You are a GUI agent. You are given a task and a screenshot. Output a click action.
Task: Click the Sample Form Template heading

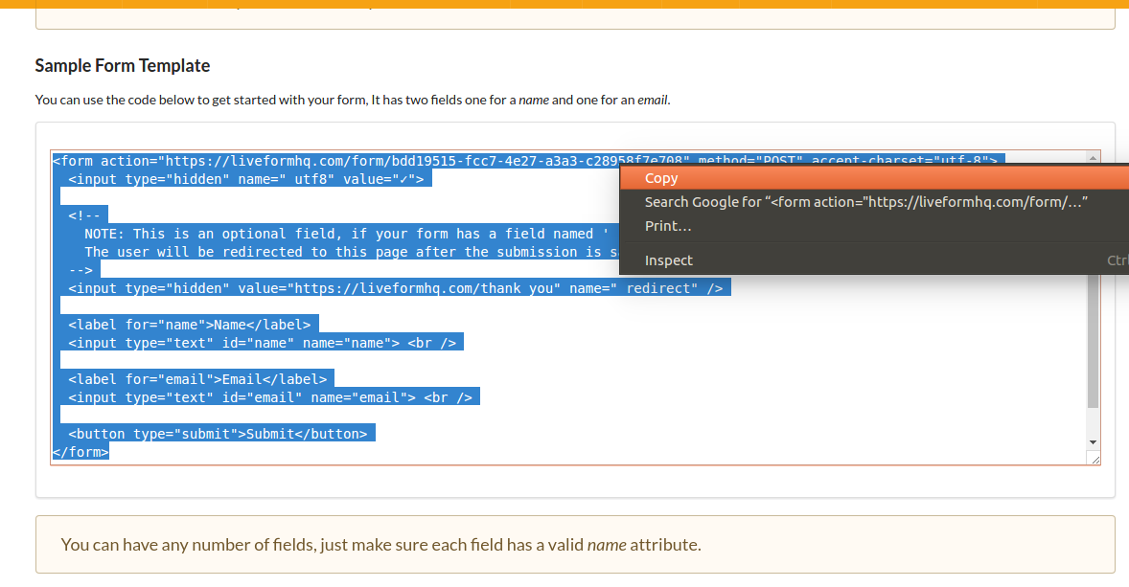pos(123,65)
